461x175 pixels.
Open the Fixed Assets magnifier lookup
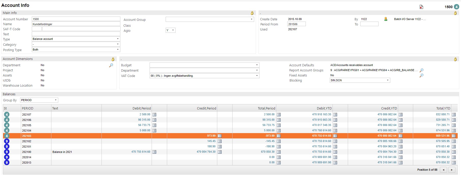421,75
